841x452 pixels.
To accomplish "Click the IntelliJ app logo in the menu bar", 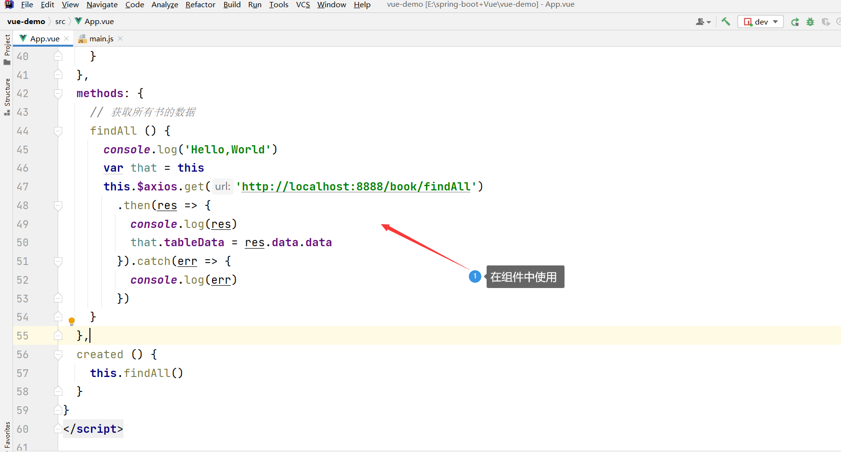I will pos(9,5).
